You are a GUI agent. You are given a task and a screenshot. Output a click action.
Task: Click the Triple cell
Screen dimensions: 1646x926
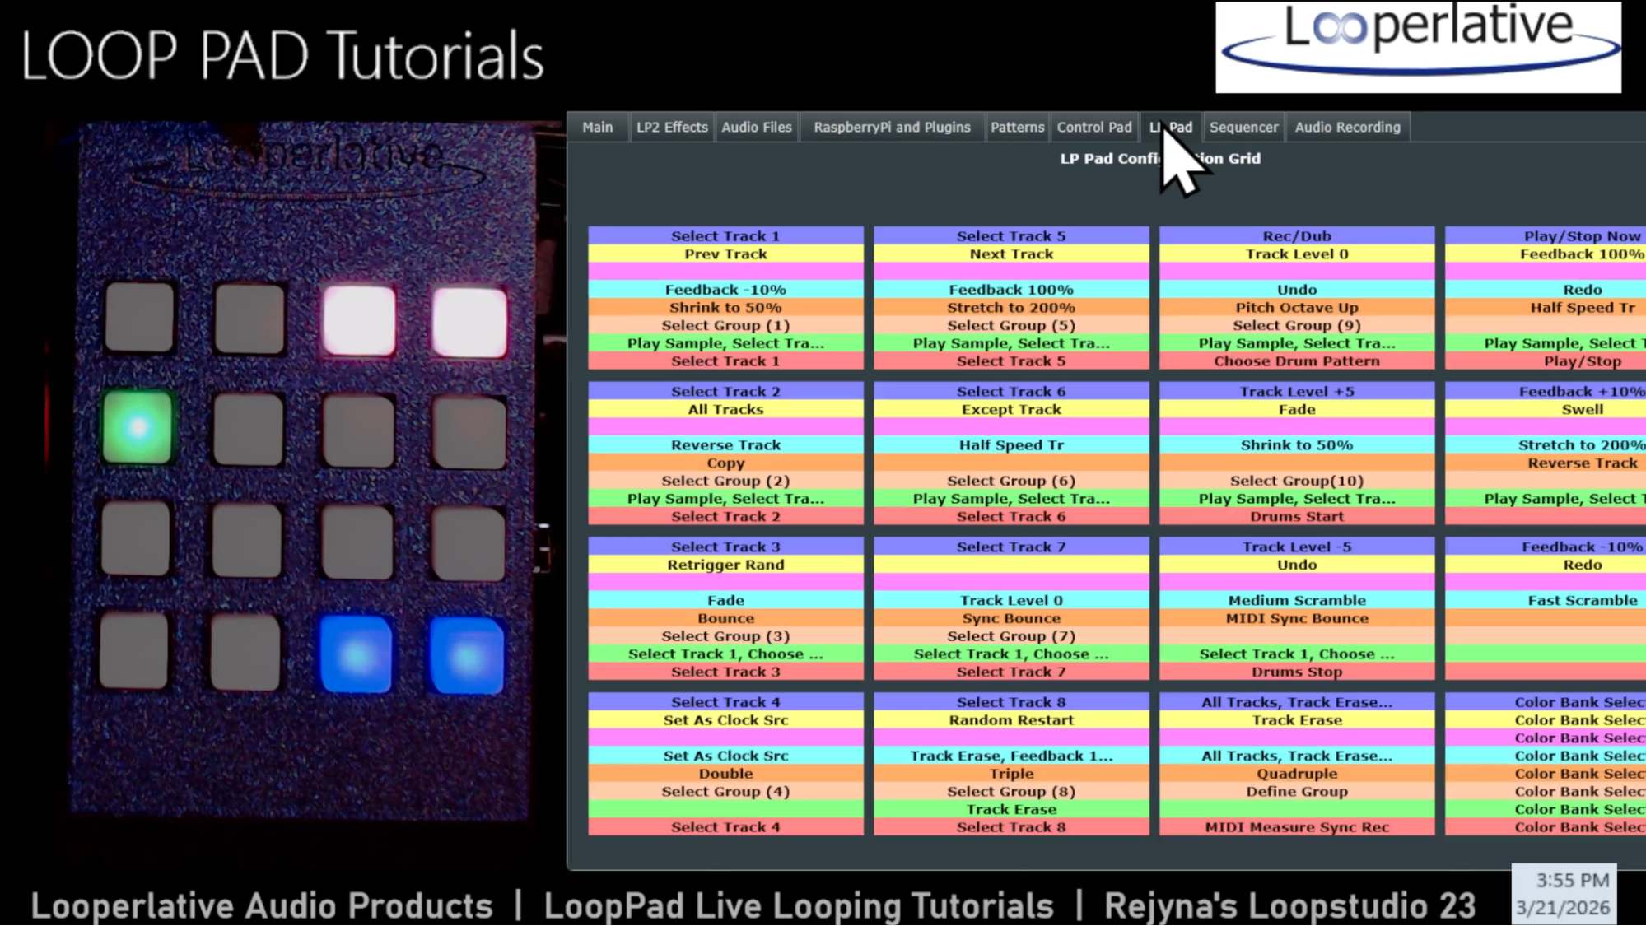click(x=1011, y=774)
